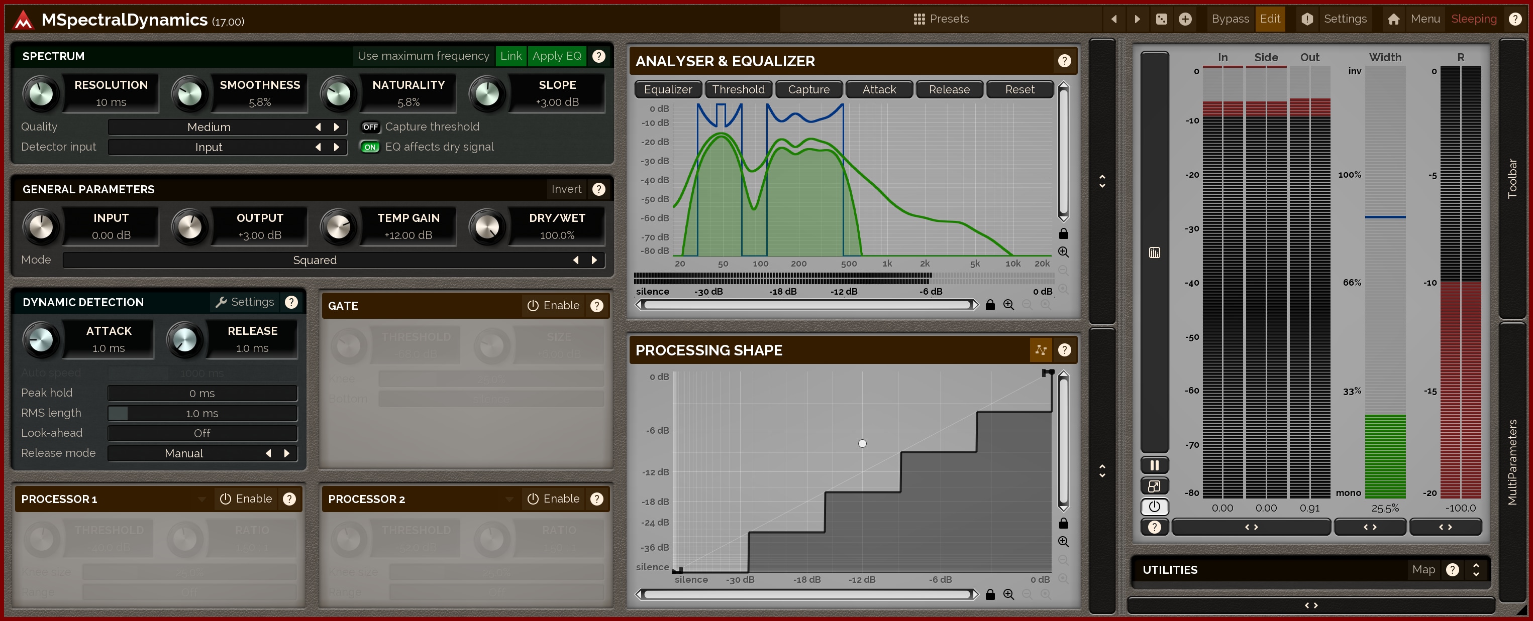
Task: Open the Mode selector showing Squared
Action: tap(315, 260)
